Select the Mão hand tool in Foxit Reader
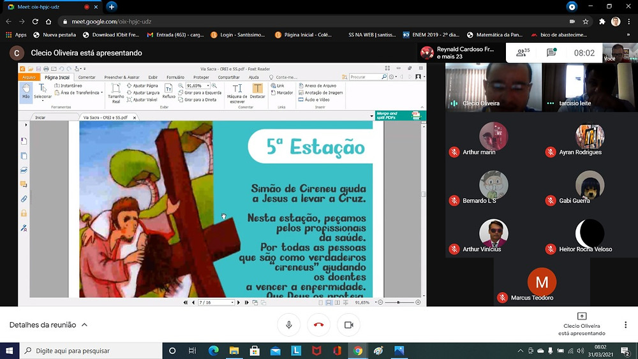 [26, 91]
